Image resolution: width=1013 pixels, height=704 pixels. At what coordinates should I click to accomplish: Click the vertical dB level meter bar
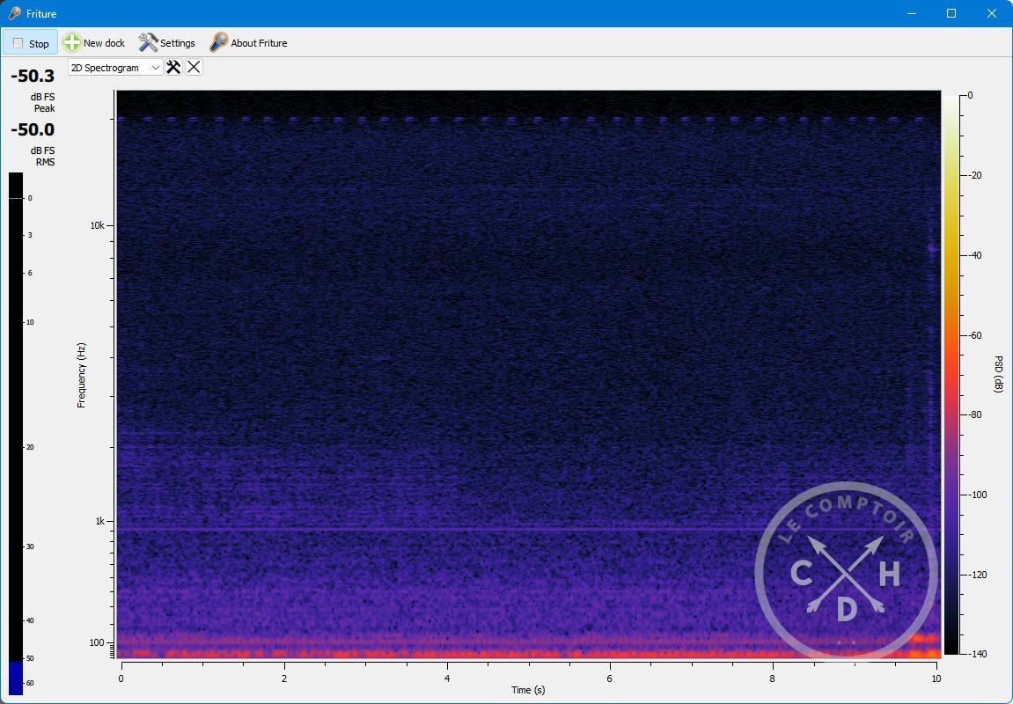pos(16,431)
